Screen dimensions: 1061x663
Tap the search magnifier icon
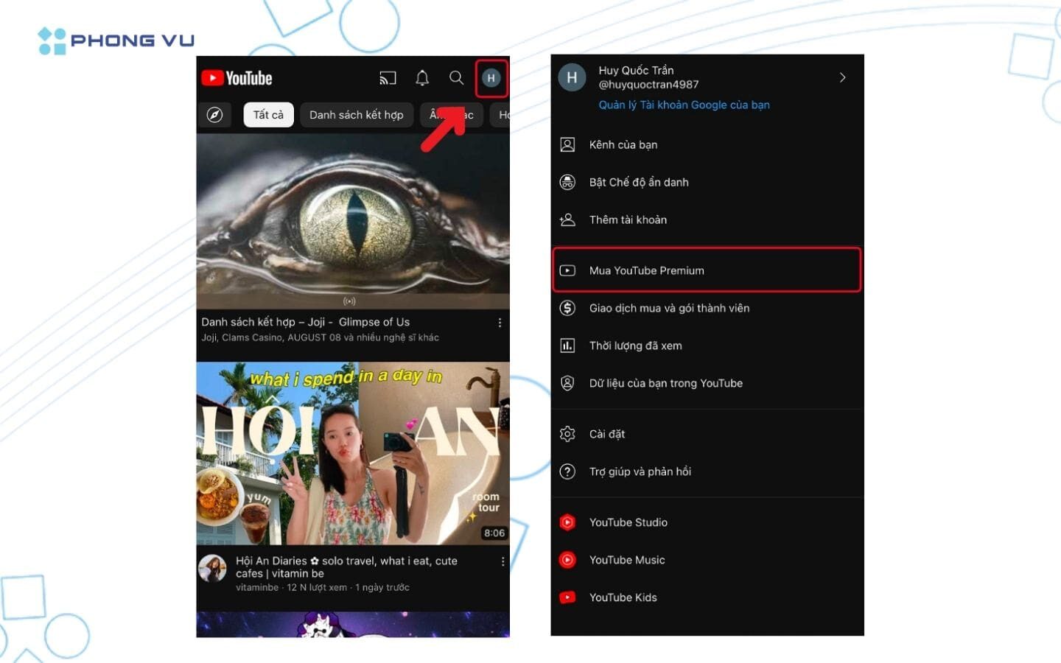(456, 77)
